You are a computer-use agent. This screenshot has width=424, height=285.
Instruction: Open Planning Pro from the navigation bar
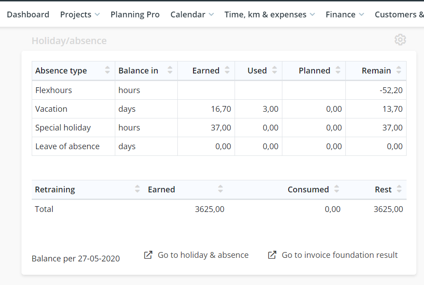135,15
